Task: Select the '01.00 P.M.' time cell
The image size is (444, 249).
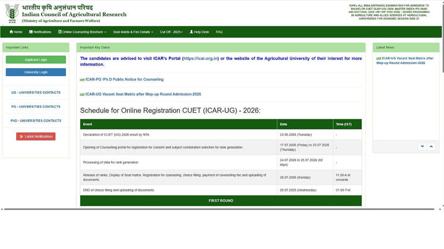Action: pos(347,190)
